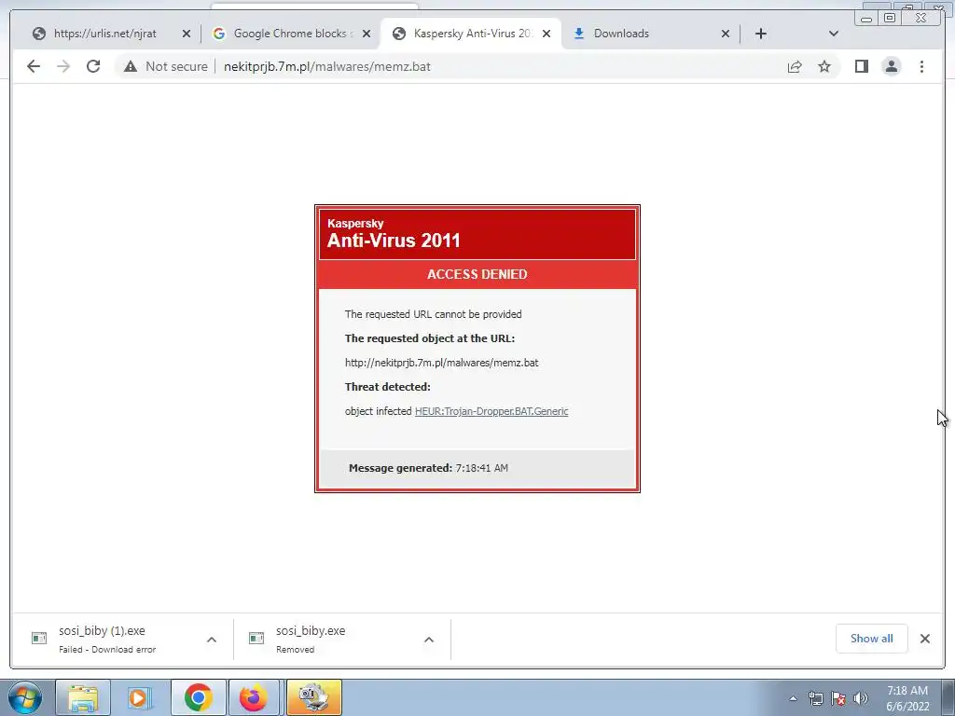The width and height of the screenshot is (955, 716).
Task: Expand options for sosi_biby (1).exe download
Action: click(x=212, y=640)
